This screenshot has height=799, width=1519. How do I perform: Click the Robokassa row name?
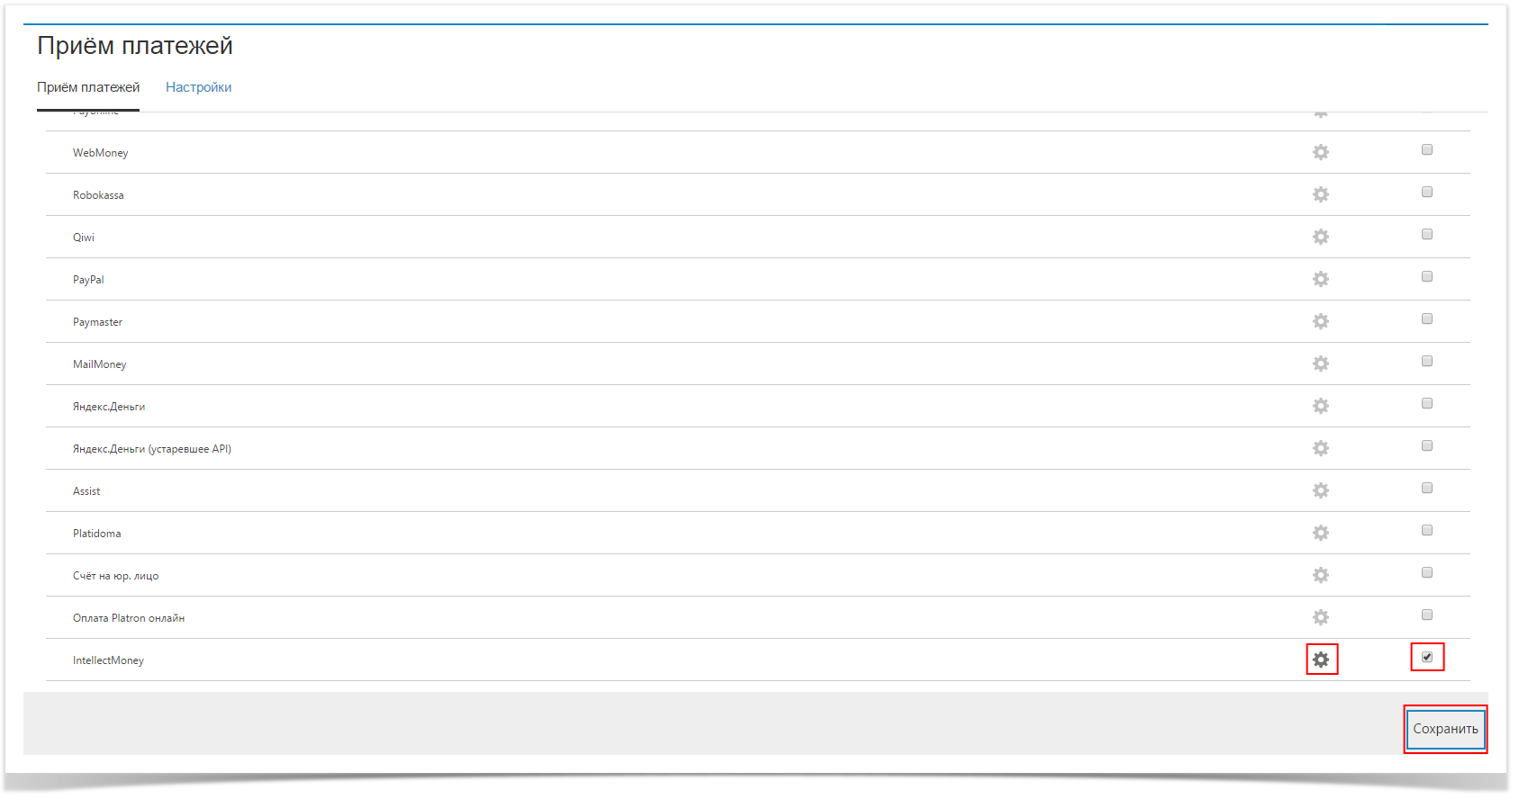click(x=98, y=195)
